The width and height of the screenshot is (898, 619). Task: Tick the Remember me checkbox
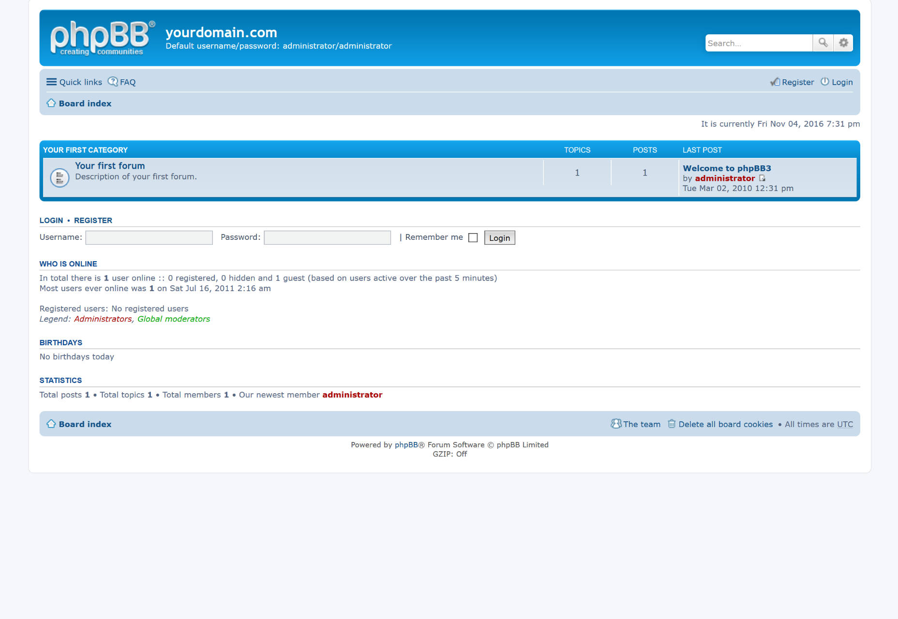coord(473,237)
